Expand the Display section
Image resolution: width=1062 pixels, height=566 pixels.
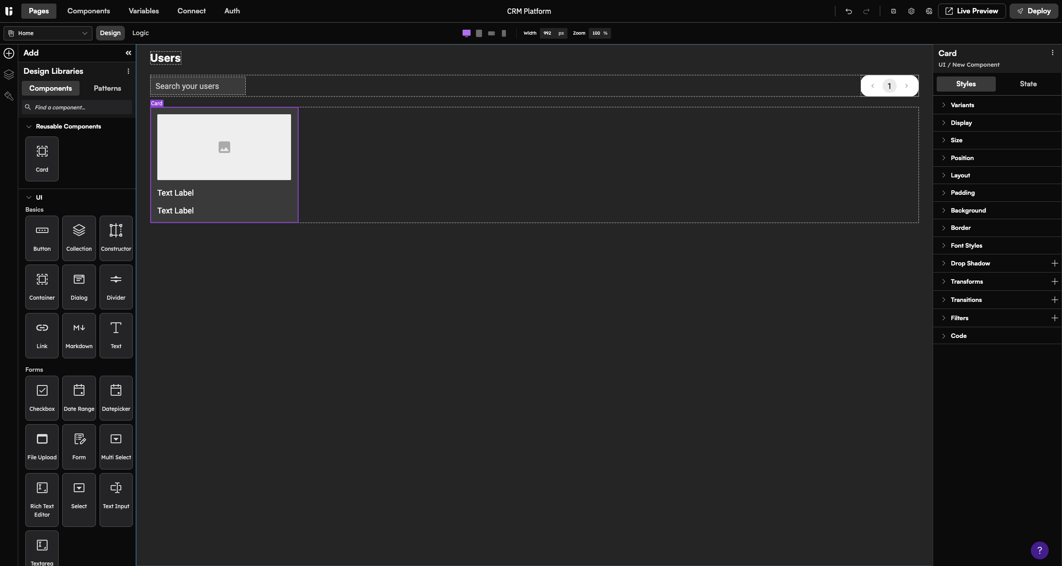[x=997, y=123]
